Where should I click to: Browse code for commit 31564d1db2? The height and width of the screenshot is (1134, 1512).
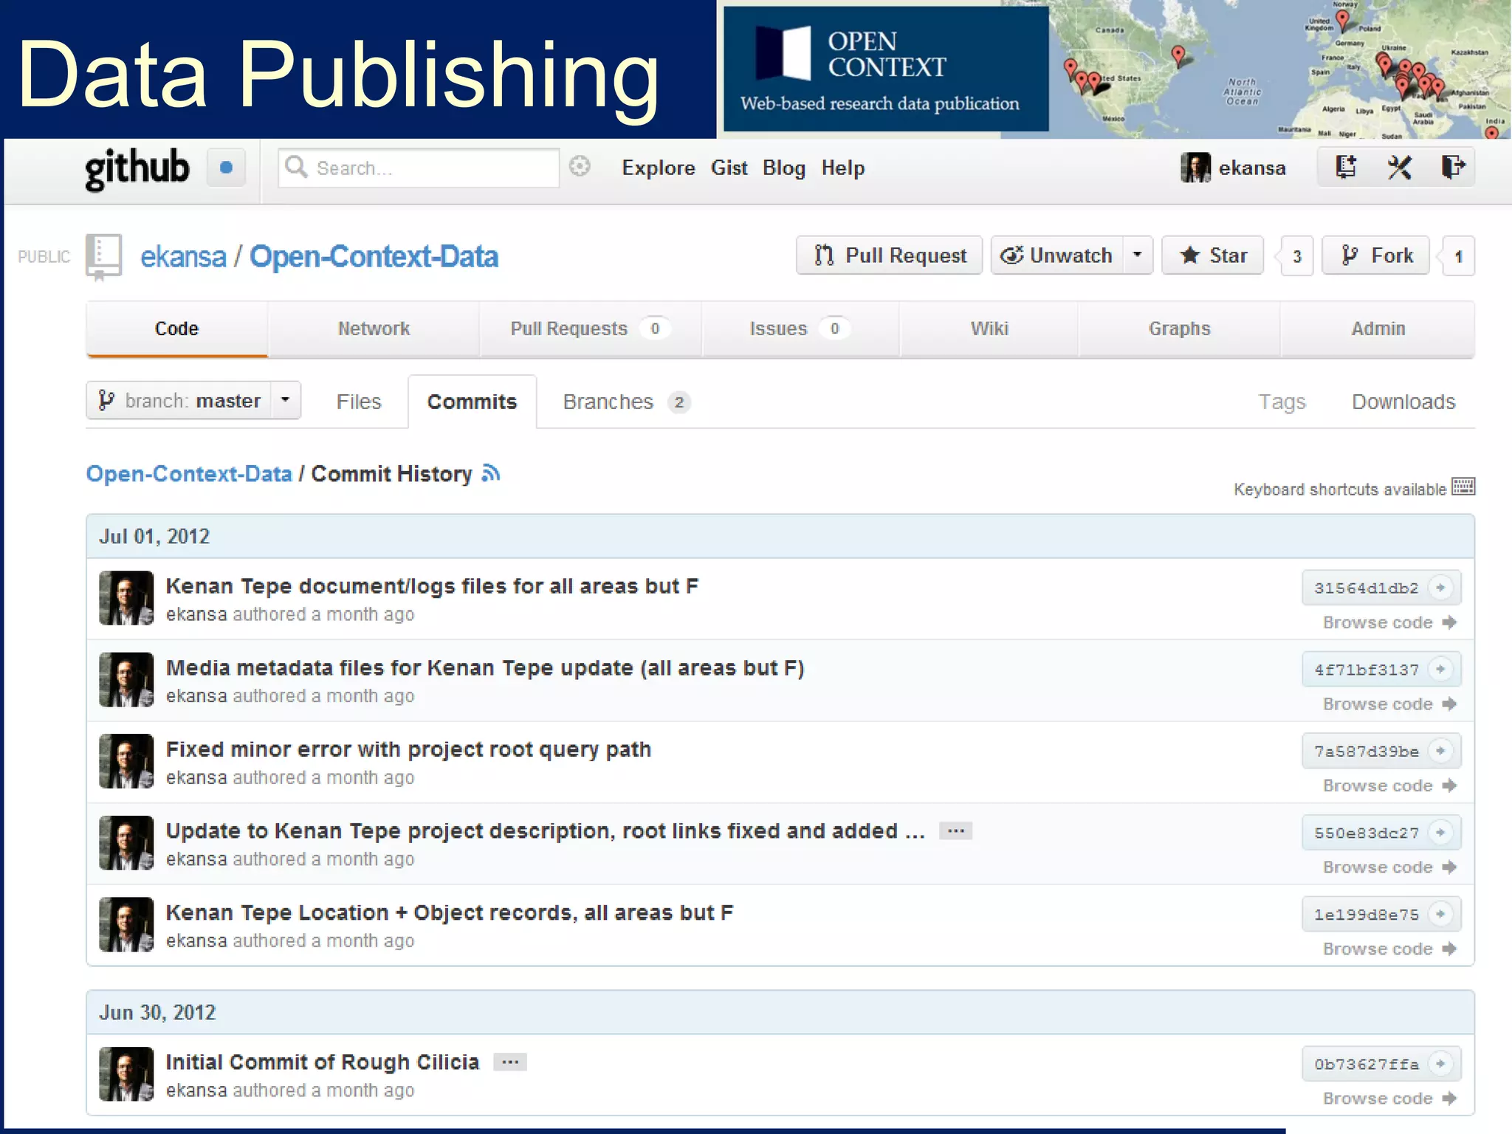click(x=1389, y=622)
